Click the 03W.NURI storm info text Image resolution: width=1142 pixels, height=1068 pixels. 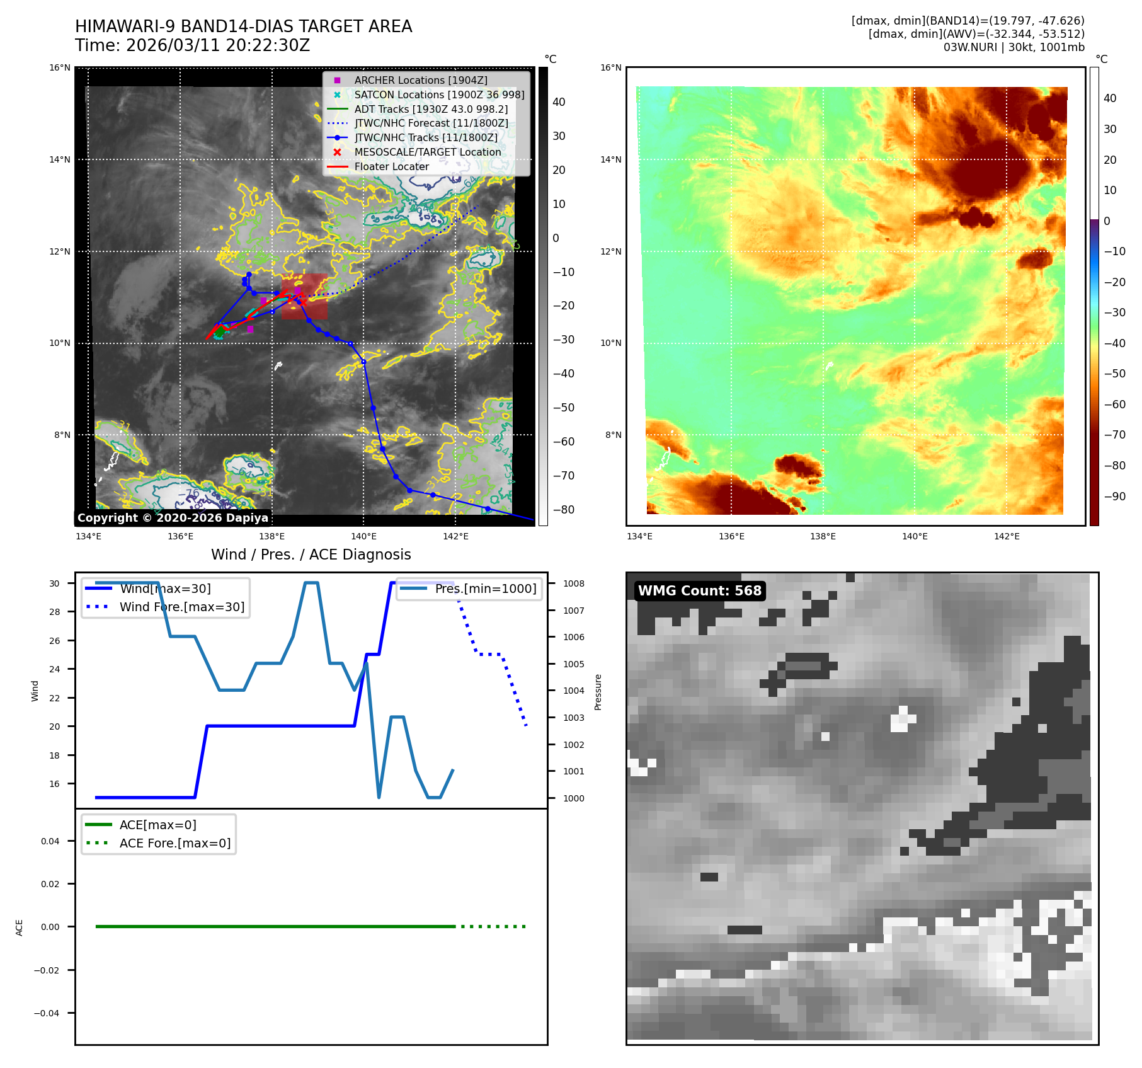point(1014,47)
